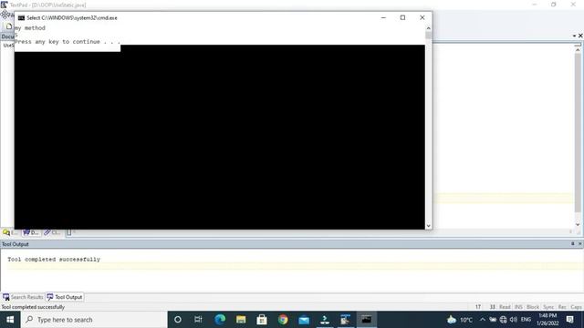Click 'Tool completed successfully' output line
This screenshot has height=328, width=584.
point(54,259)
